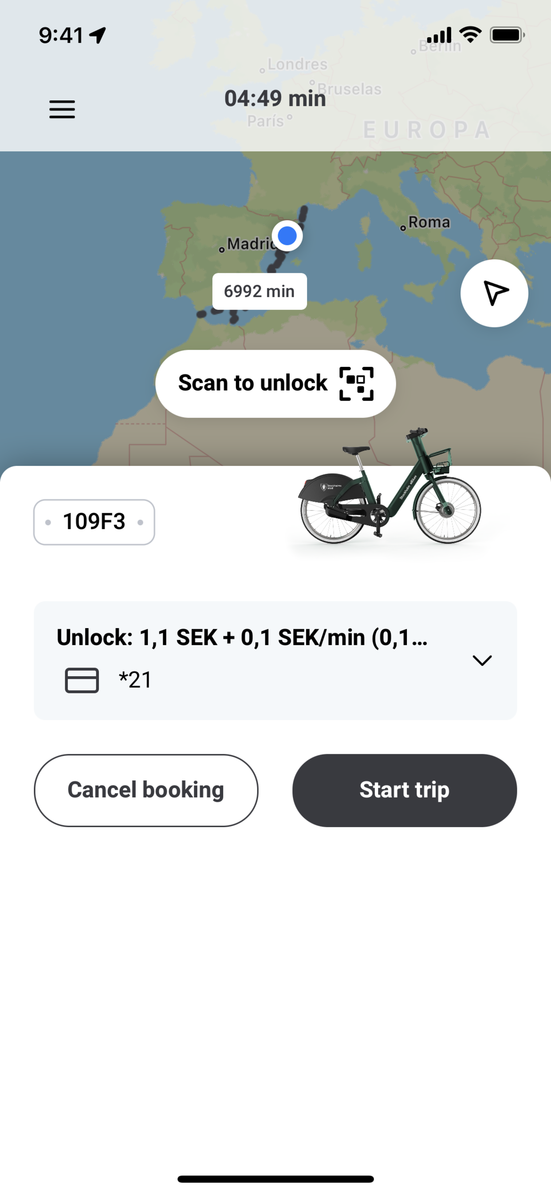
Task: Tap the 04:49 min countdown timer
Action: [275, 98]
